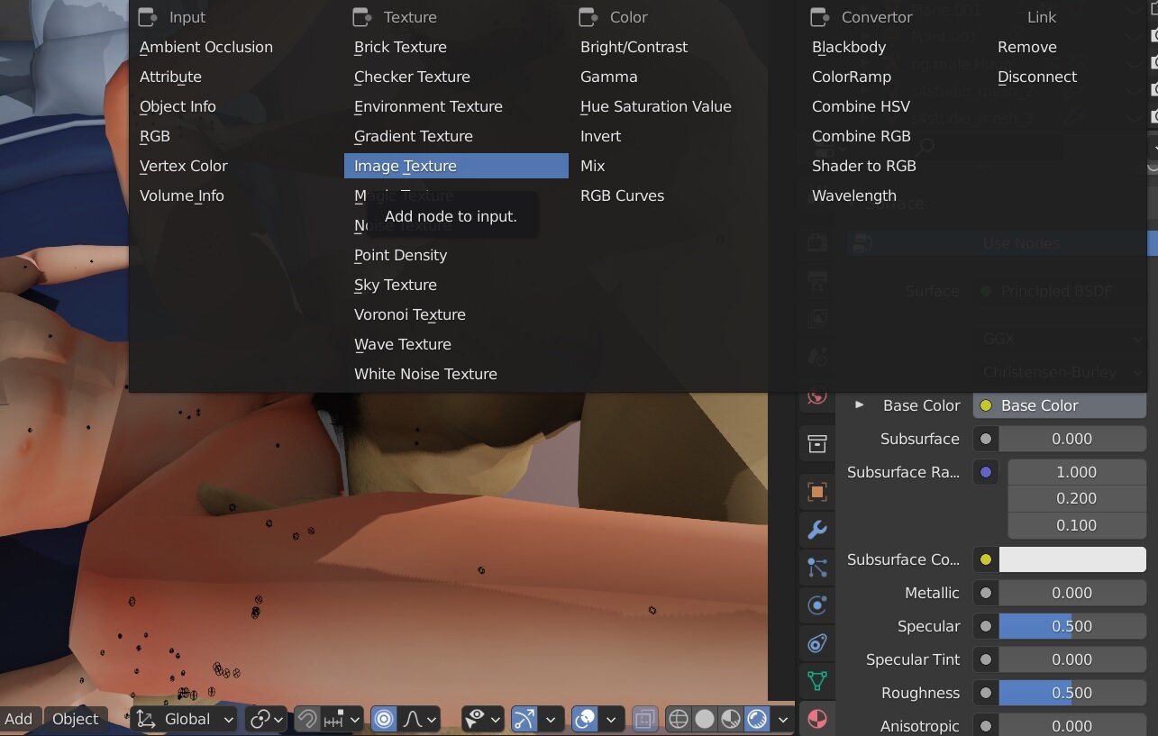Switch to solid viewport shading
Viewport: 1158px width, 736px height.
705,719
